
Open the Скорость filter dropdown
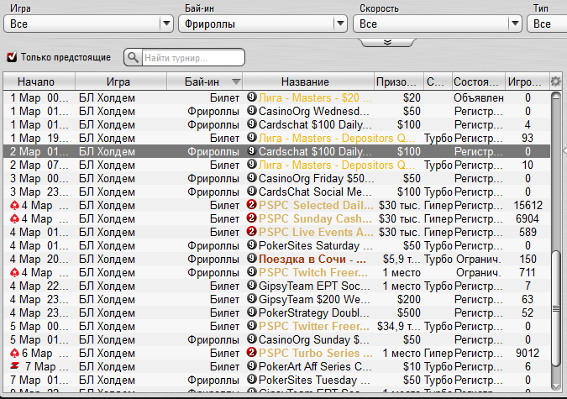tap(438, 24)
